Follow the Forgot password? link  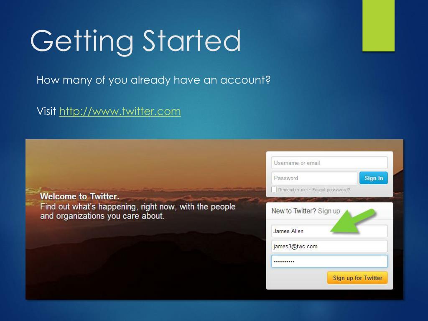point(331,190)
